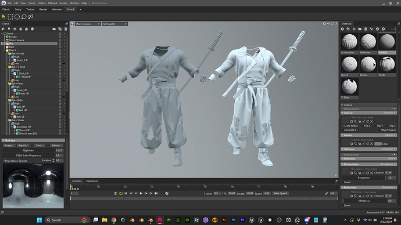The width and height of the screenshot is (401, 225).
Task: Toggle Scale & Bias checkbox
Action: 343,126
